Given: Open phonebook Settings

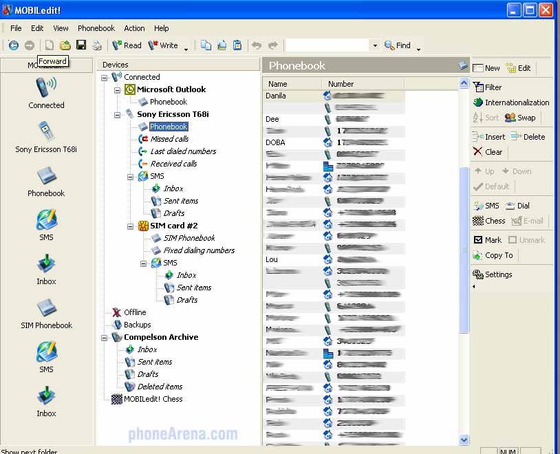Looking at the screenshot, I should coord(493,274).
